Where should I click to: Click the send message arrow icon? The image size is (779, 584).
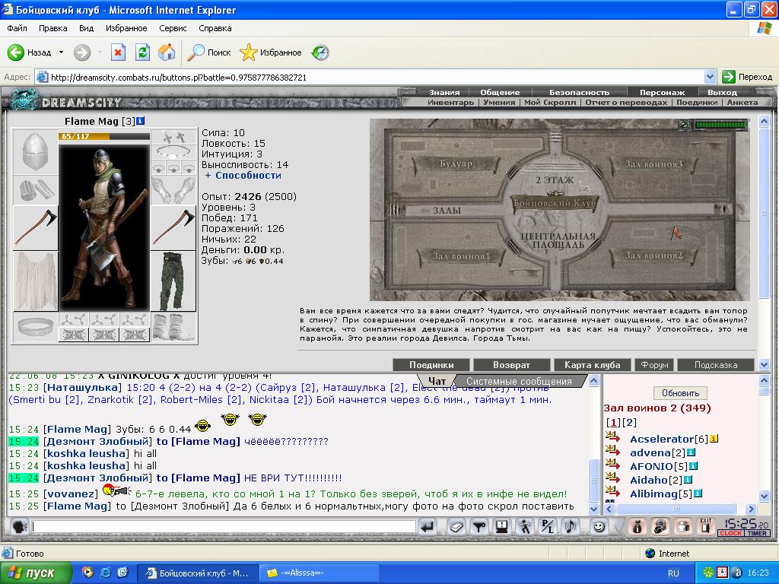coord(427,527)
